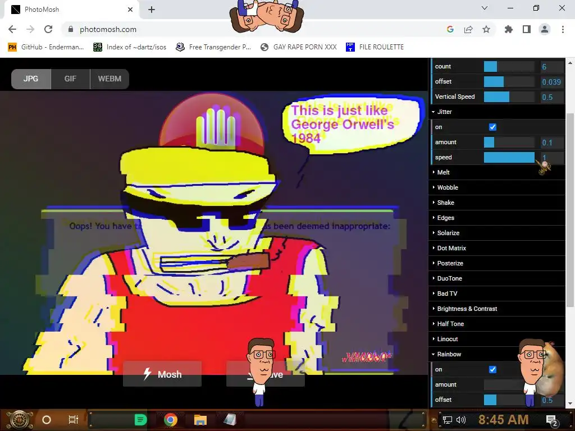This screenshot has width=575, height=431.
Task: Open GitHub - Enderman bookmark
Action: [46, 47]
